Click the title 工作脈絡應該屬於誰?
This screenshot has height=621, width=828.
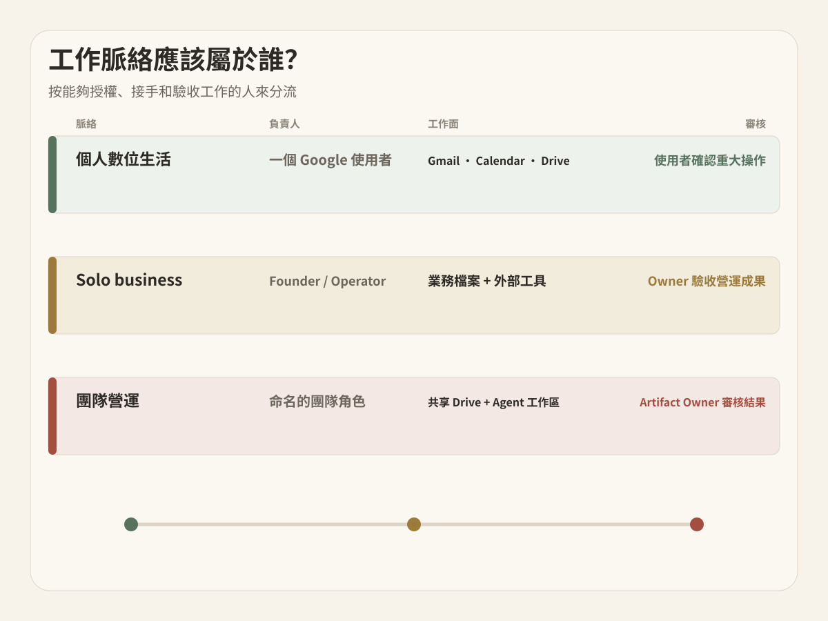173,61
